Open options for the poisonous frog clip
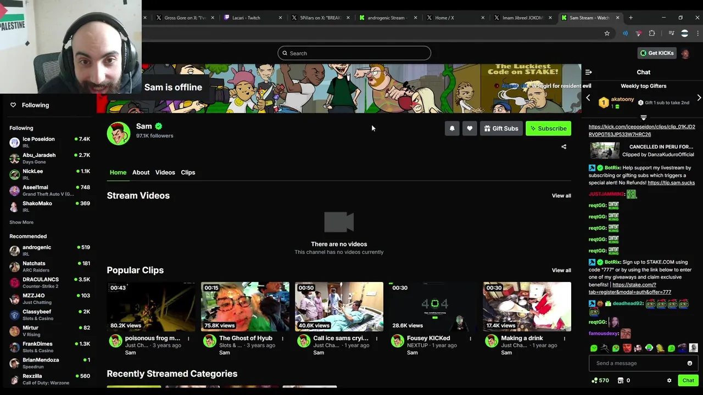The width and height of the screenshot is (703, 395). click(x=188, y=338)
